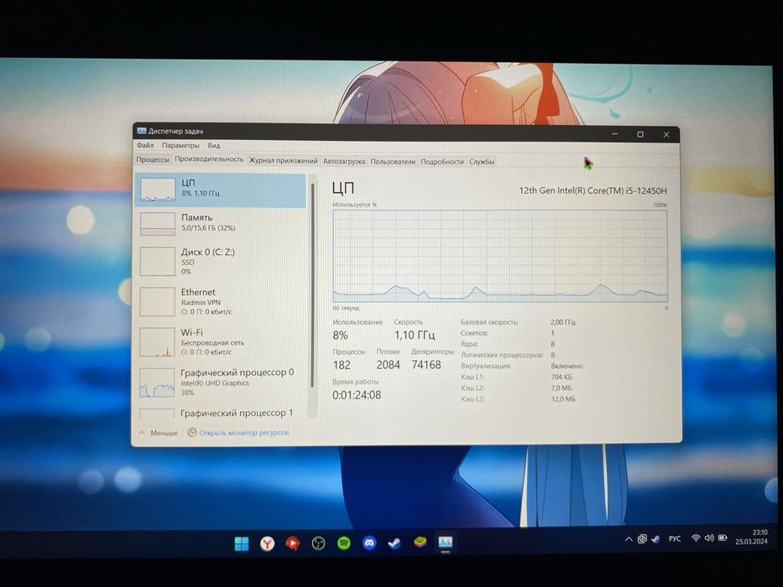Open the Параметры menu
783x587 pixels.
point(180,145)
